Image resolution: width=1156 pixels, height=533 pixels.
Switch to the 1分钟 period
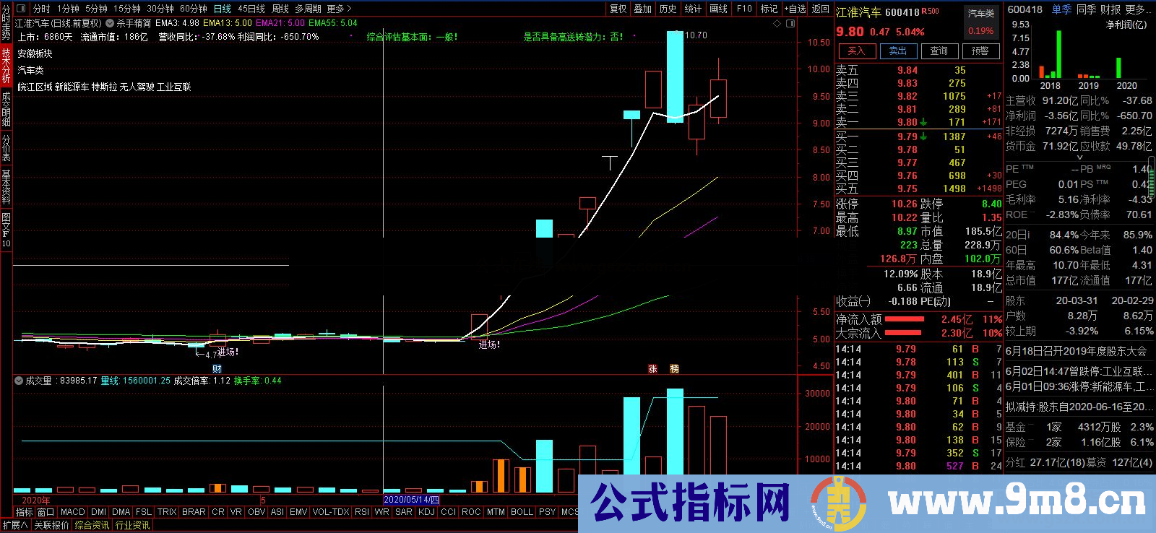[x=68, y=9]
